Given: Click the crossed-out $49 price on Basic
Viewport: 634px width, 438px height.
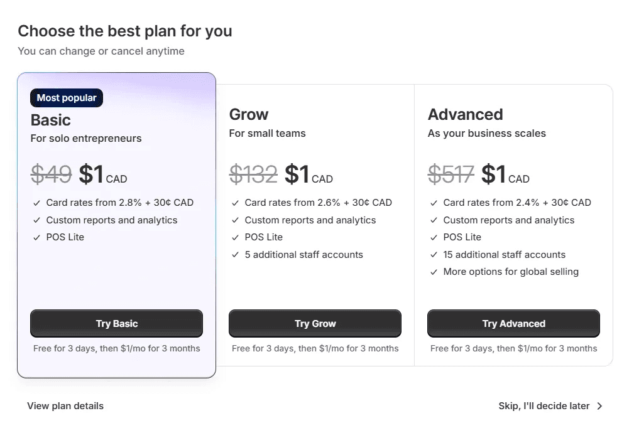Looking at the screenshot, I should [x=51, y=174].
